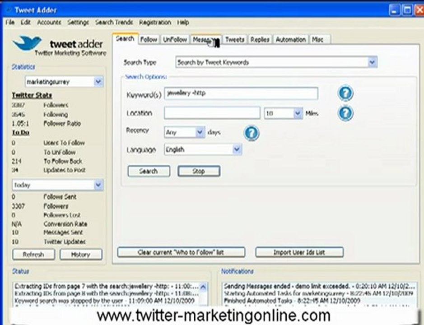Click the "Users To Follow" stat label

click(x=64, y=143)
